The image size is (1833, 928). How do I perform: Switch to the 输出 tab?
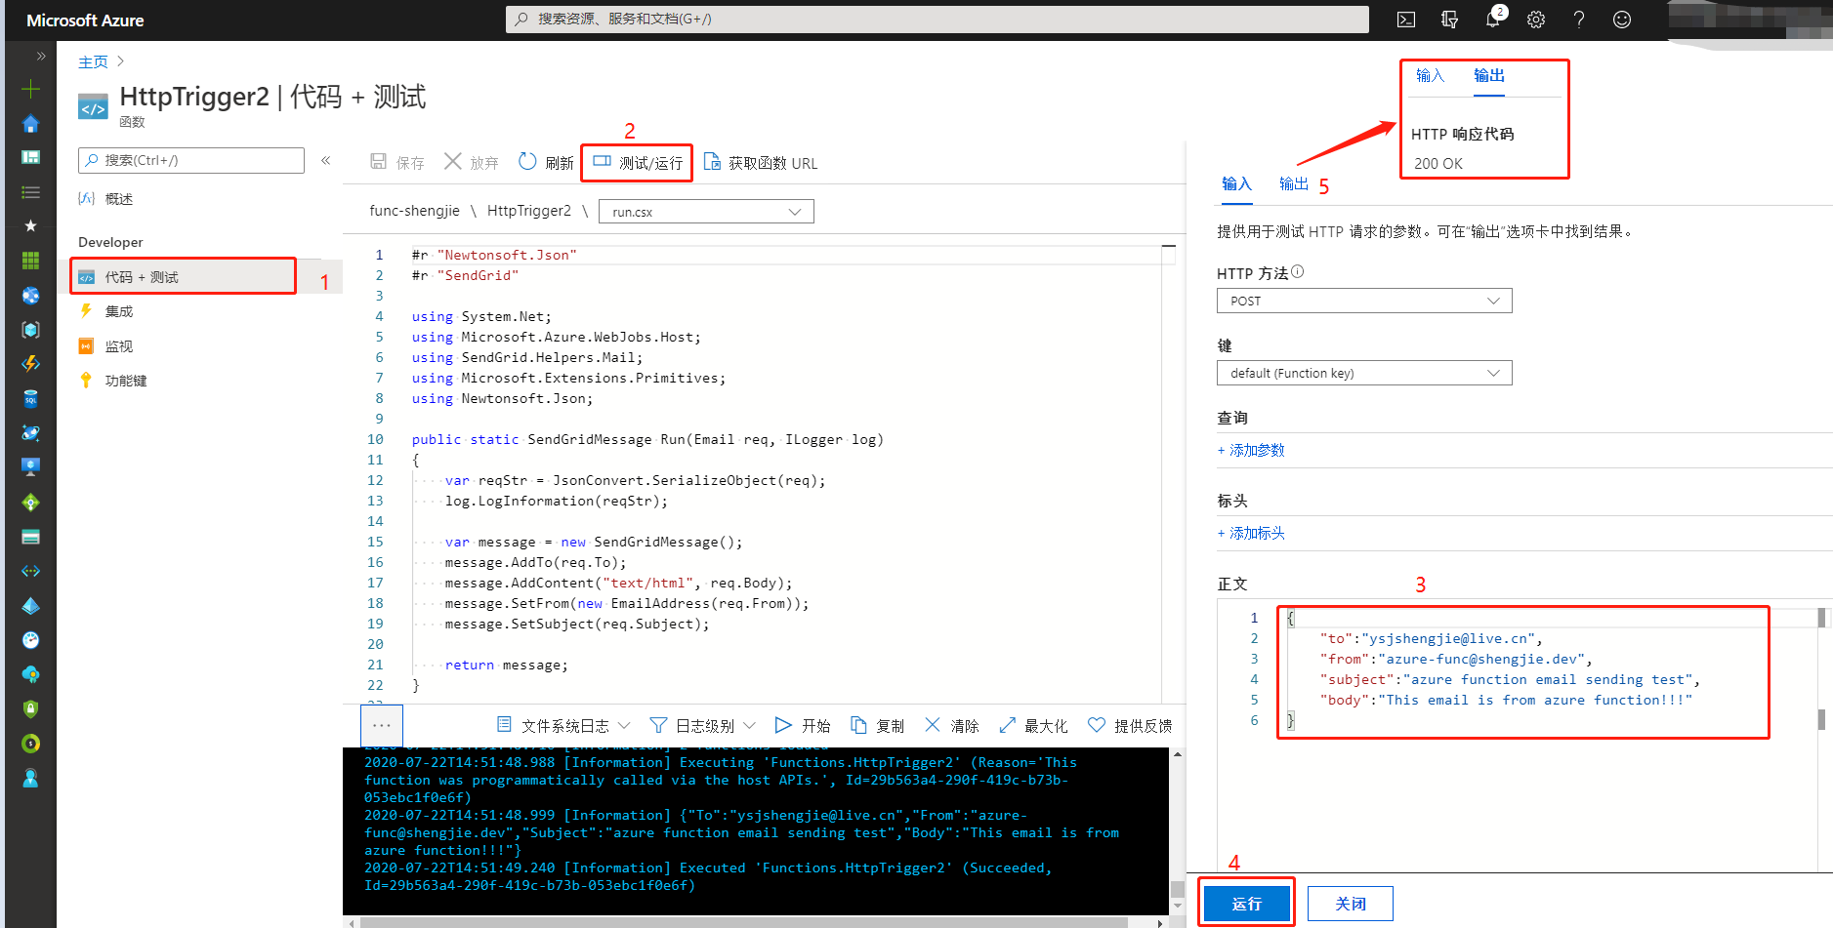pos(1293,183)
